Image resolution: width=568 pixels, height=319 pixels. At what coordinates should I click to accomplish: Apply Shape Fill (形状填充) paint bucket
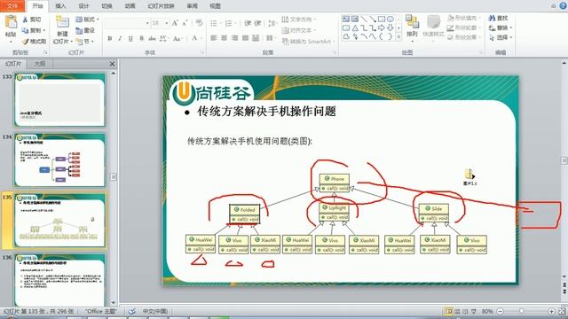tap(463, 18)
